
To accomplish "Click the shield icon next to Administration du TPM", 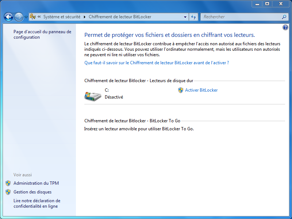I will click(x=8, y=183).
